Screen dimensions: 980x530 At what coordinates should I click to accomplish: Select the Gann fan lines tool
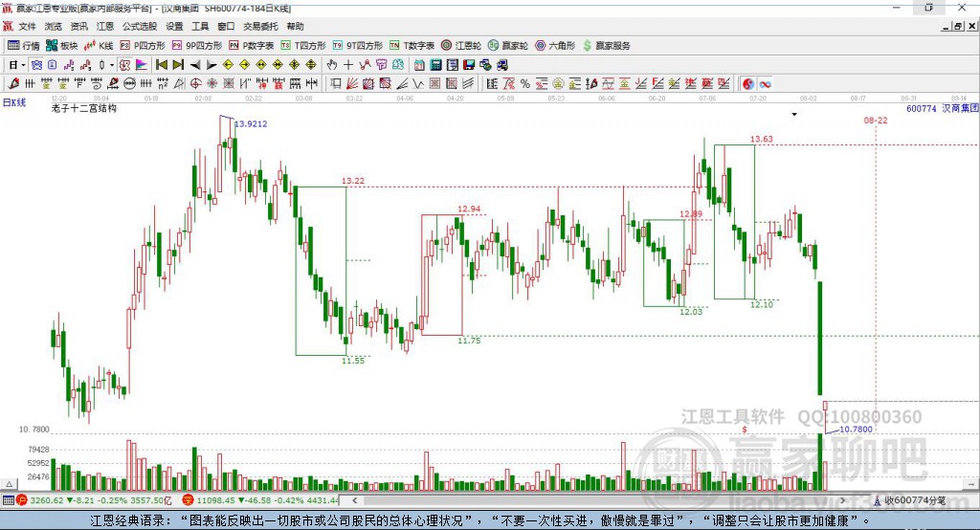point(351,83)
